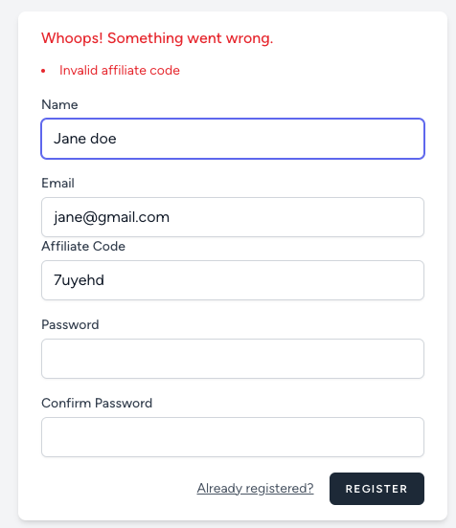456x528 pixels.
Task: Select the Affiliate Code input field
Action: tap(233, 280)
